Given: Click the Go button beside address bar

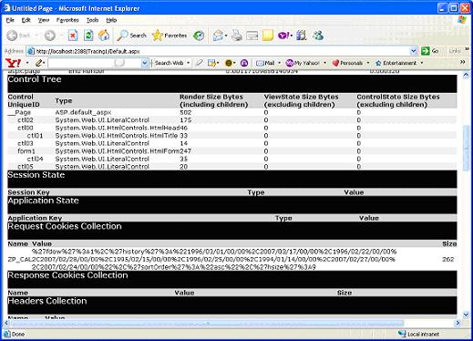Looking at the screenshot, I should point(430,51).
